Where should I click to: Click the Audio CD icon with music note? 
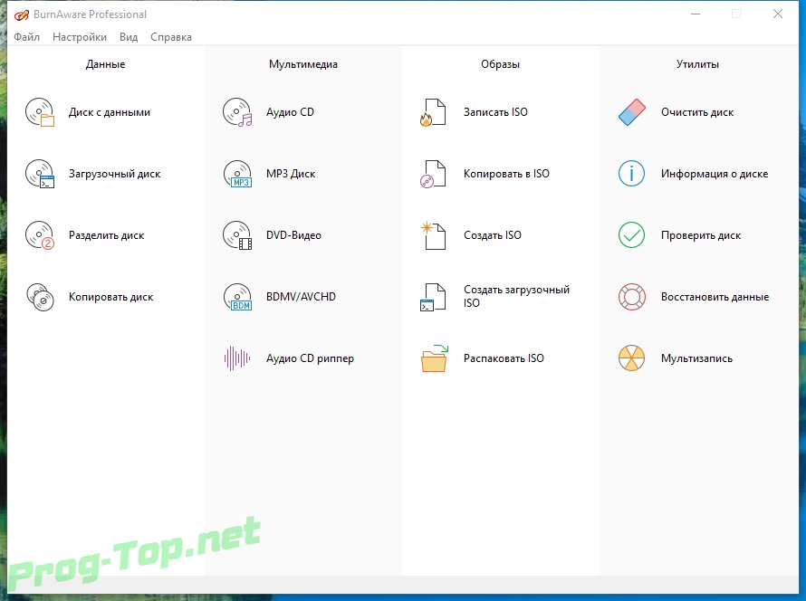point(237,112)
